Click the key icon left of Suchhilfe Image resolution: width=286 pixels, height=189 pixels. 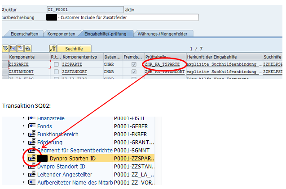(x=53, y=48)
